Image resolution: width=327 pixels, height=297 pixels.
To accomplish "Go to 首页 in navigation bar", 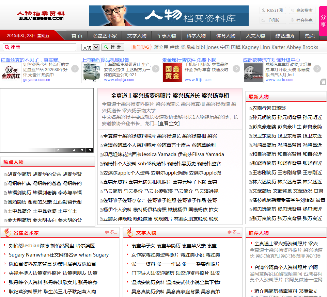I will pyautogui.click(x=77, y=36).
